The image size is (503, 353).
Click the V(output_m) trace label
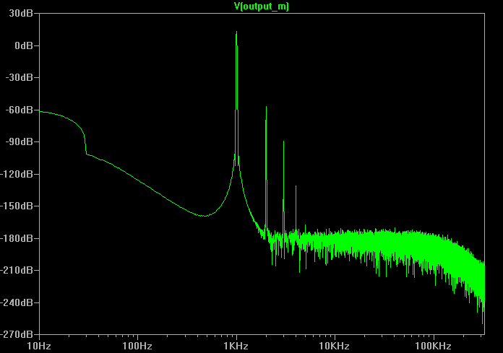262,6
